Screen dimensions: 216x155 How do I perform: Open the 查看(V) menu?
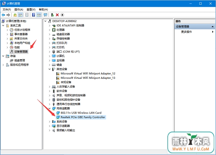click(x=31, y=9)
